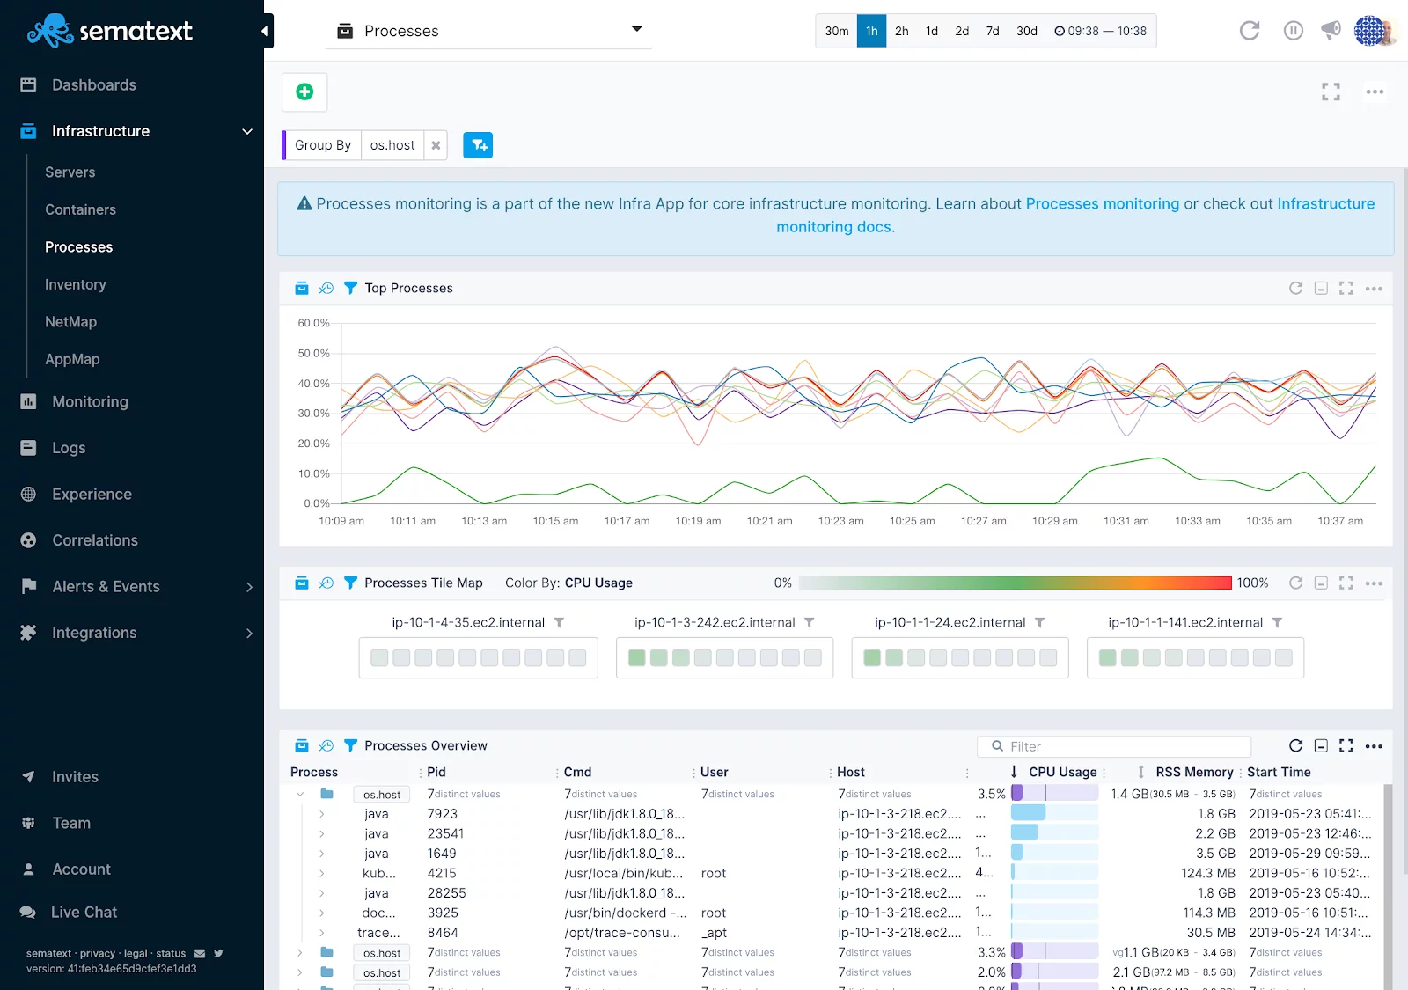1408x990 pixels.
Task: Open Containers in the Infrastructure menu
Action: pos(80,209)
